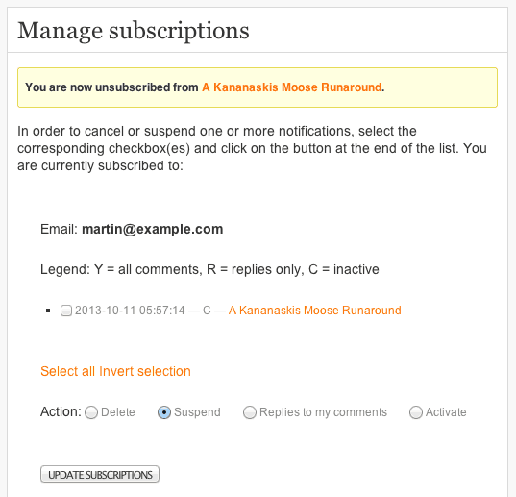This screenshot has width=516, height=497.
Task: Click the Invert selection link
Action: pos(145,371)
